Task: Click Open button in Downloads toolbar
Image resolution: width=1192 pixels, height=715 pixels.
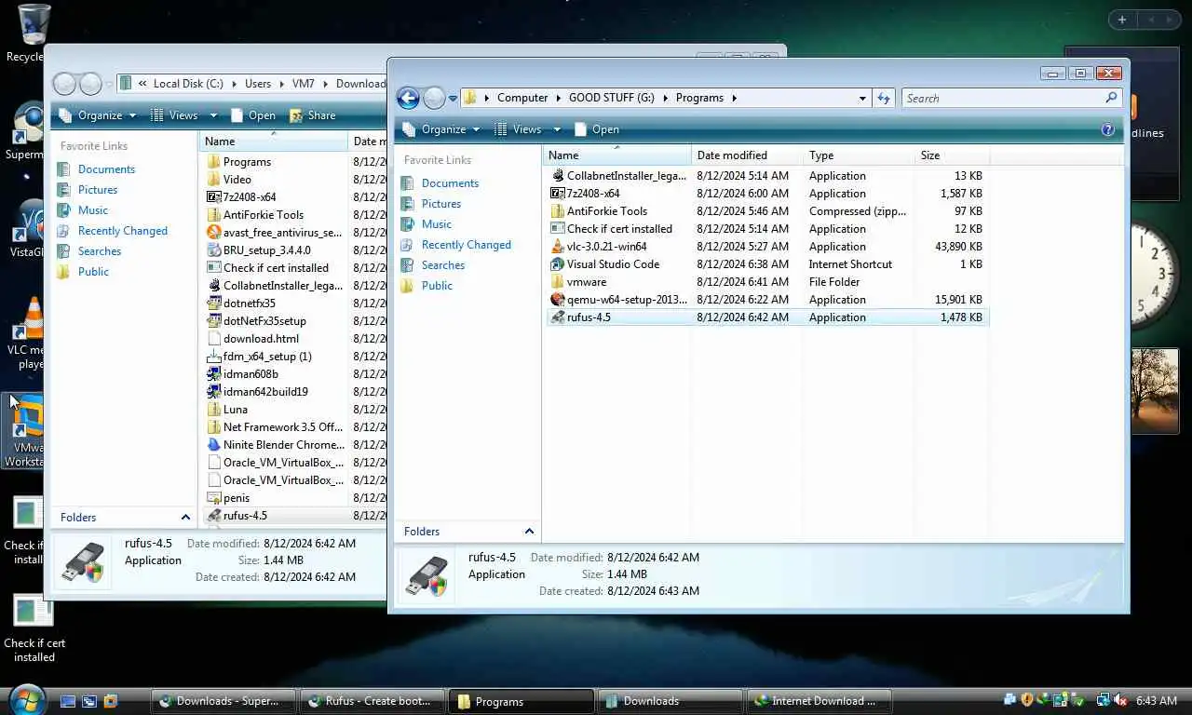Action: tap(252, 115)
